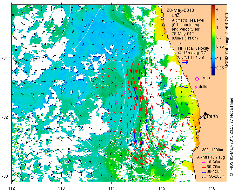Click the longitude 113 axis label
Image resolution: width=235 pixels, height=191 pixels.
tap(62, 188)
